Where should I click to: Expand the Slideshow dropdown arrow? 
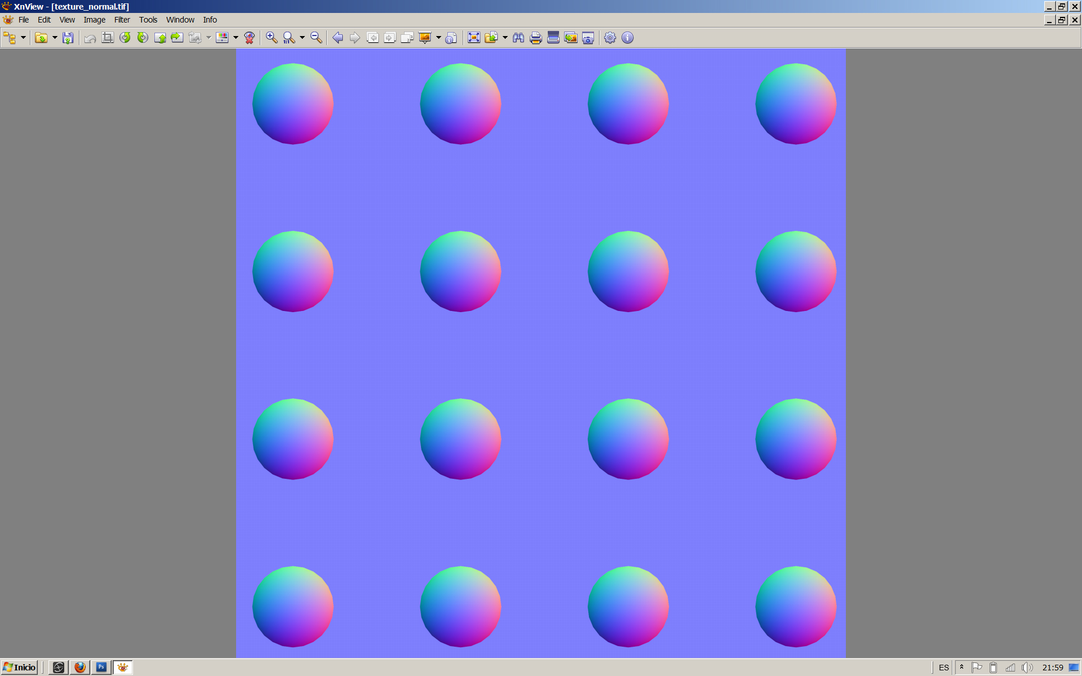pyautogui.click(x=438, y=38)
